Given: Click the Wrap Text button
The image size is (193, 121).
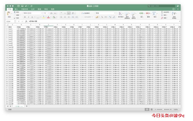Looking at the screenshot, I should point(86,13).
